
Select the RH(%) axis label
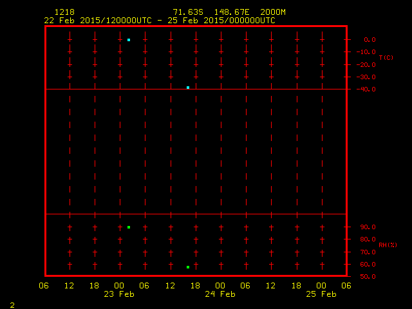click(x=387, y=245)
